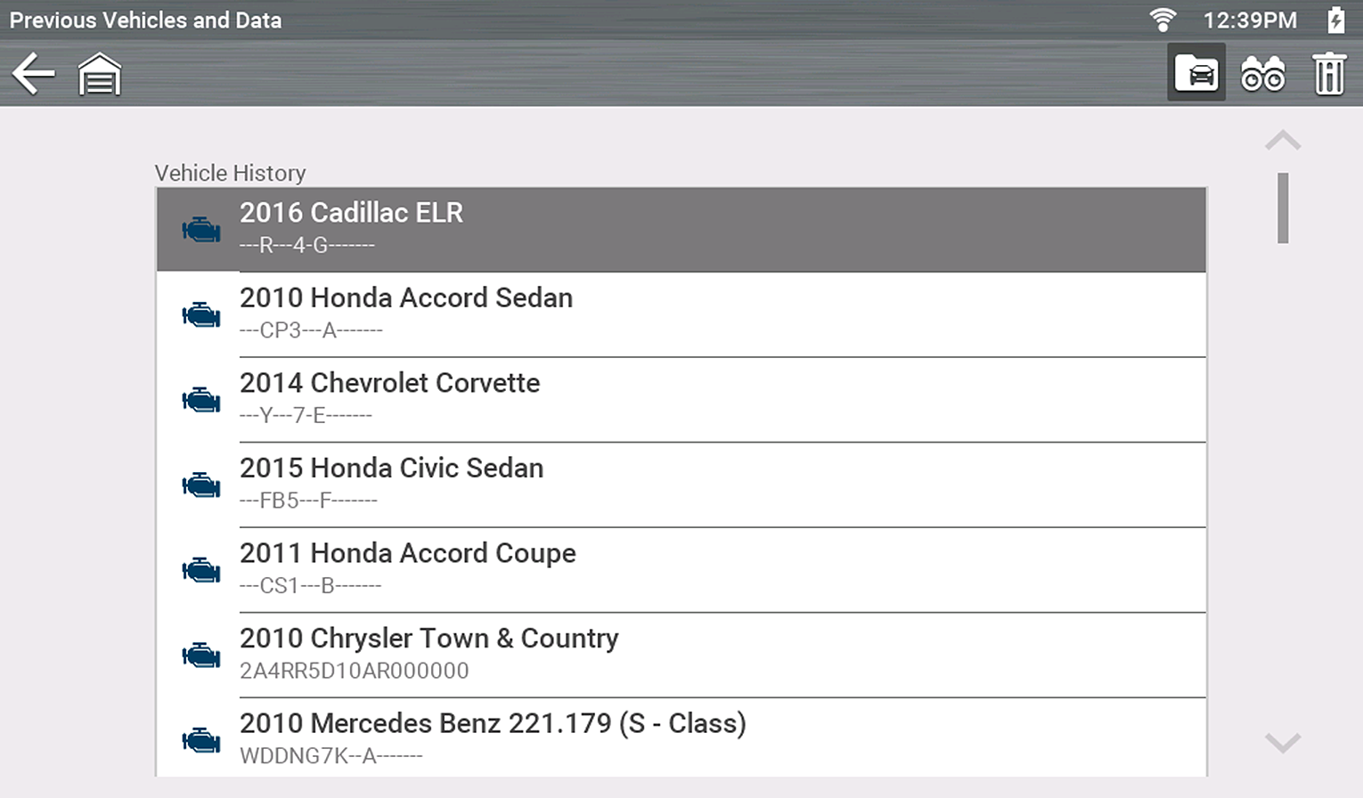
Task: Click the vertical scrollbar thumb
Action: tap(1283, 208)
